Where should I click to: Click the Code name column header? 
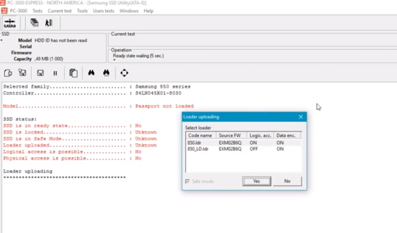tap(201, 135)
